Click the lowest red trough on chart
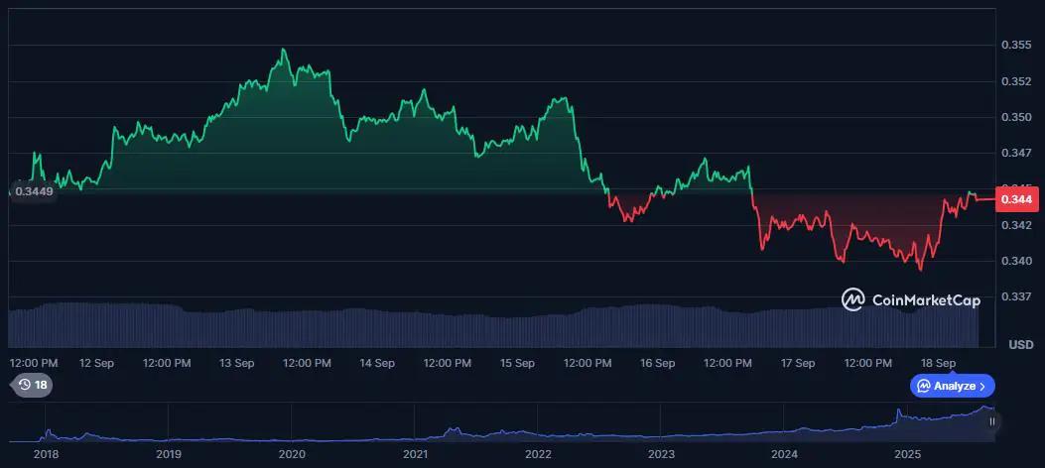Image resolution: width=1045 pixels, height=468 pixels. [x=920, y=269]
